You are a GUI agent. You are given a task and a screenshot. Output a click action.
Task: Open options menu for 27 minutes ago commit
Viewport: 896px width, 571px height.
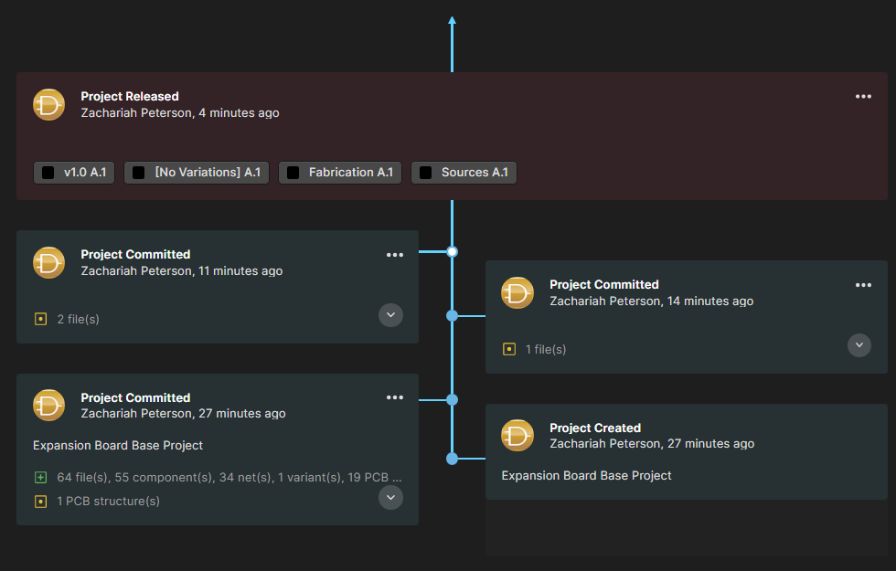point(394,397)
